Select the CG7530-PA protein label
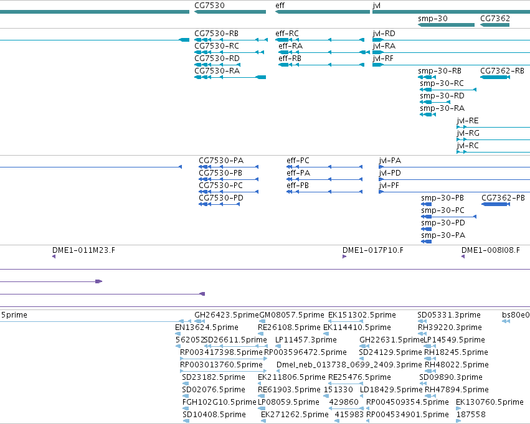The height and width of the screenshot is (424, 530). (x=221, y=161)
